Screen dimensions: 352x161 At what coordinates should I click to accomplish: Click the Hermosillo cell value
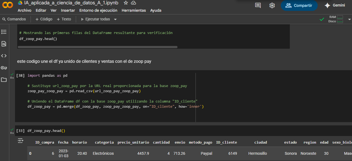pos(258,153)
